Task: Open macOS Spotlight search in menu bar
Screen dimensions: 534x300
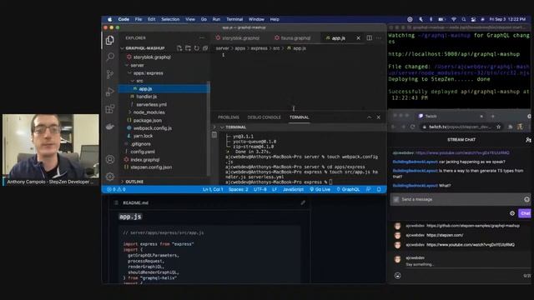Action: [464, 19]
